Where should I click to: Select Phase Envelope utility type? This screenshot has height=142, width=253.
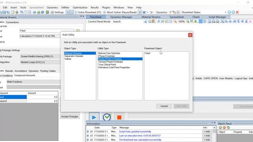[106, 56]
